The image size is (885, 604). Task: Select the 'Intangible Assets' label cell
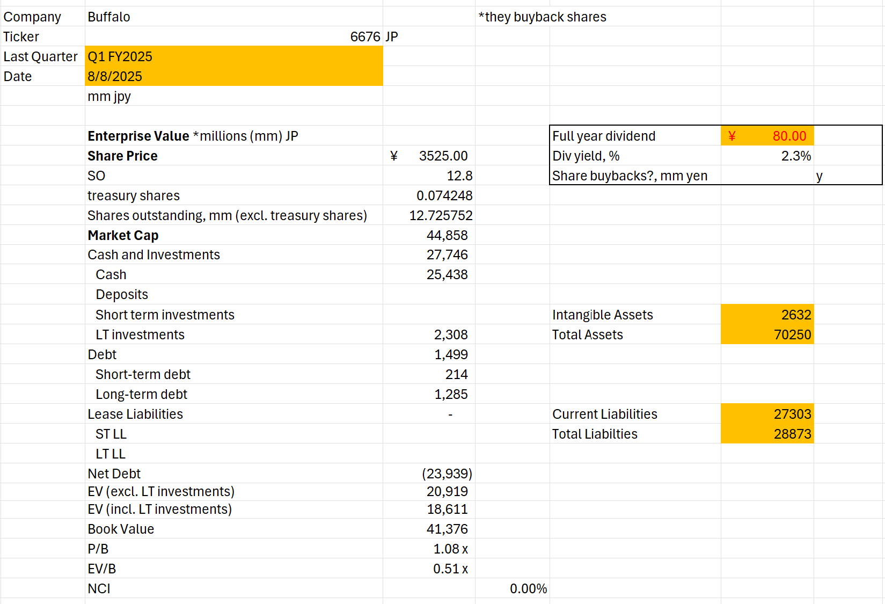coord(635,315)
